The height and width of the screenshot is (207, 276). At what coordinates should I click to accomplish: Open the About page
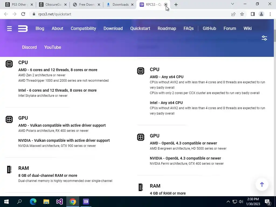(57, 29)
